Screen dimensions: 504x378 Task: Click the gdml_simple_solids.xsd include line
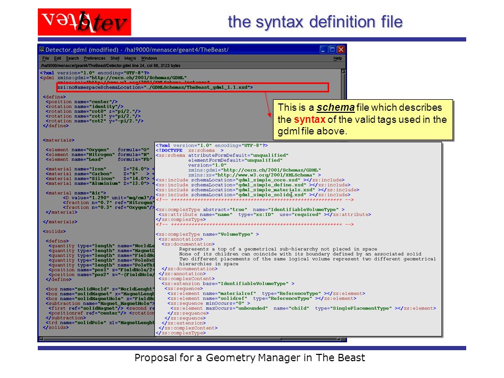coord(253,195)
